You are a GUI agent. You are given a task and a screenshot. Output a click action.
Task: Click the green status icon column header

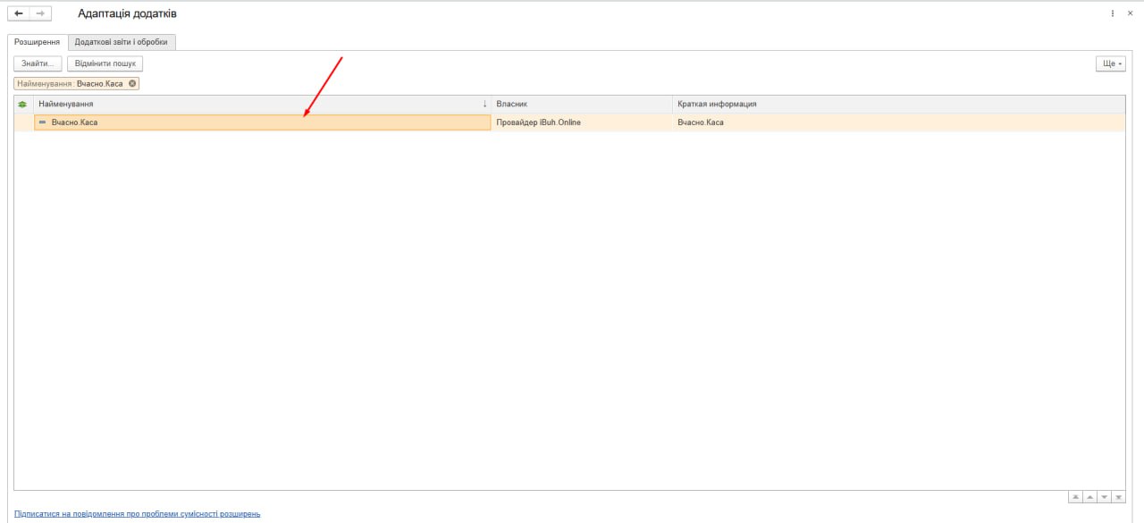[x=23, y=105]
